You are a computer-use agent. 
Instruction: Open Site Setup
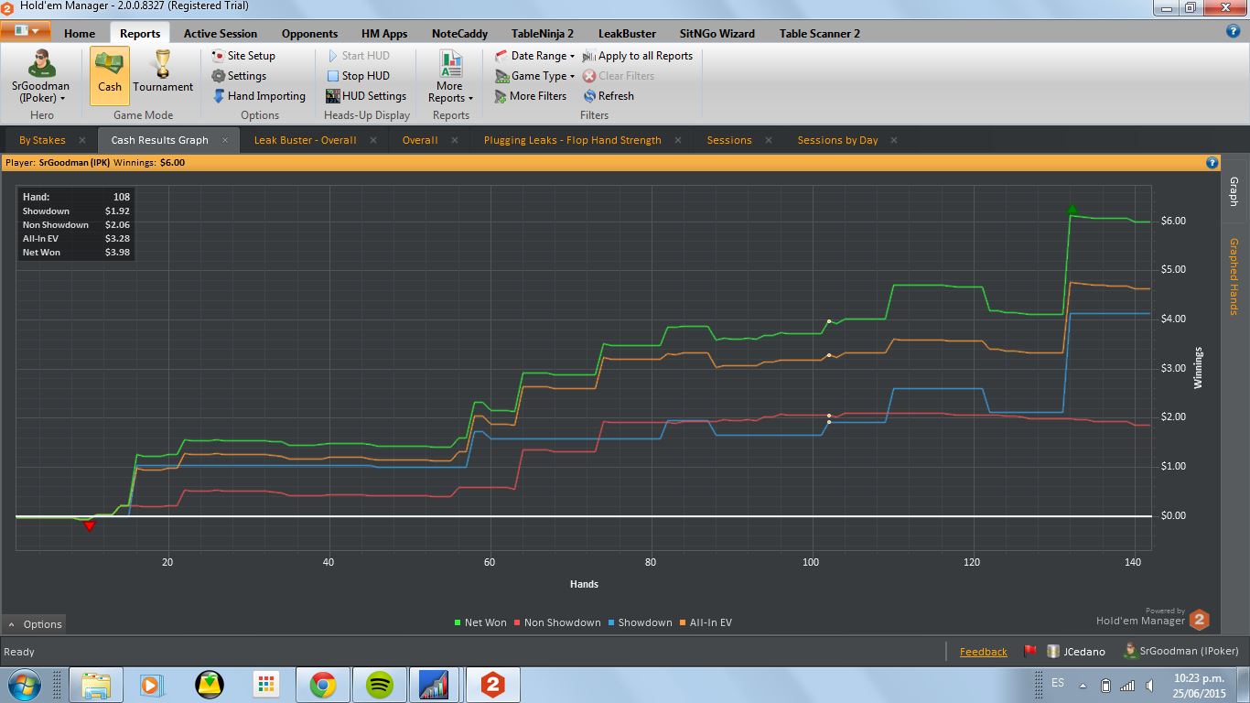[243, 56]
